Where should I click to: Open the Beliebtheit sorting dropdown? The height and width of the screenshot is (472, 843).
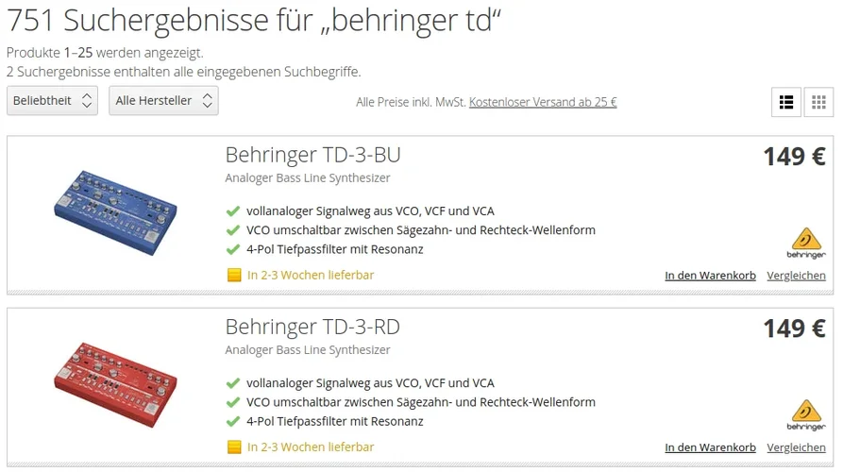pyautogui.click(x=52, y=101)
